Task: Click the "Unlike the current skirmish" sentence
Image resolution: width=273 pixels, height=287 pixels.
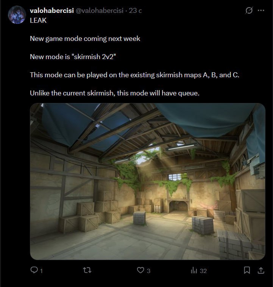Action: pyautogui.click(x=115, y=93)
